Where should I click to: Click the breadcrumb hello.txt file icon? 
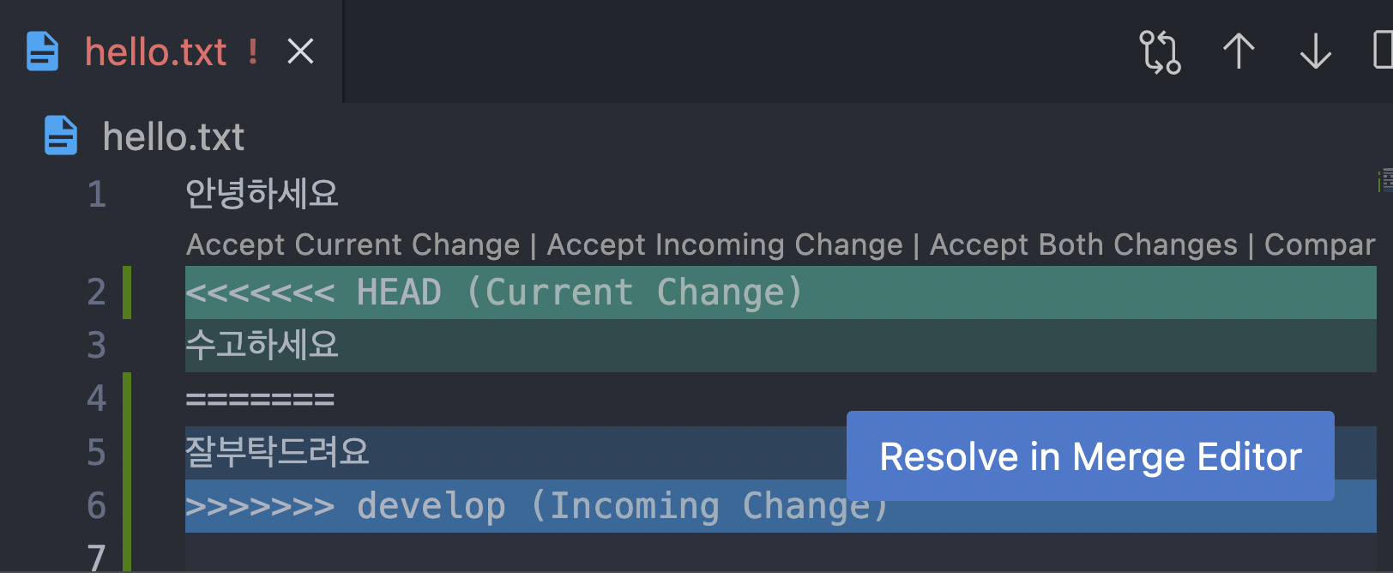(x=61, y=136)
